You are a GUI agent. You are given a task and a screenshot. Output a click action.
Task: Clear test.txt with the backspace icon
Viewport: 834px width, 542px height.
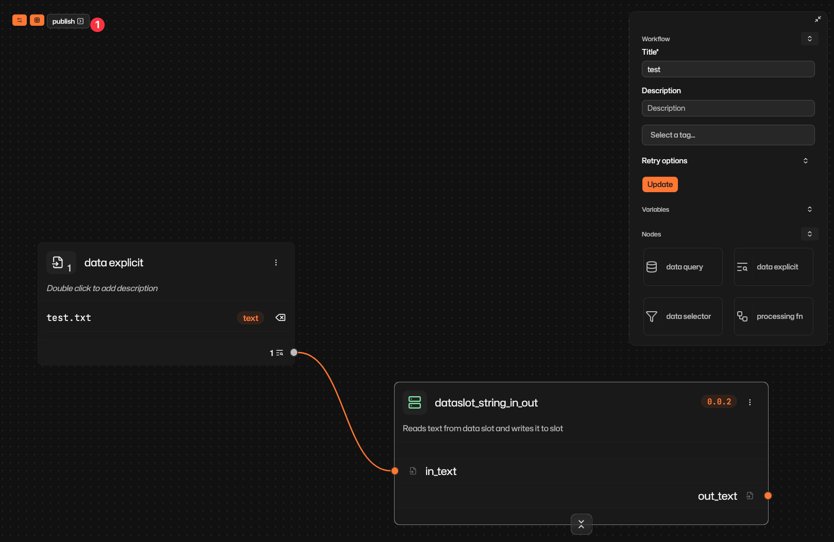[x=280, y=317]
